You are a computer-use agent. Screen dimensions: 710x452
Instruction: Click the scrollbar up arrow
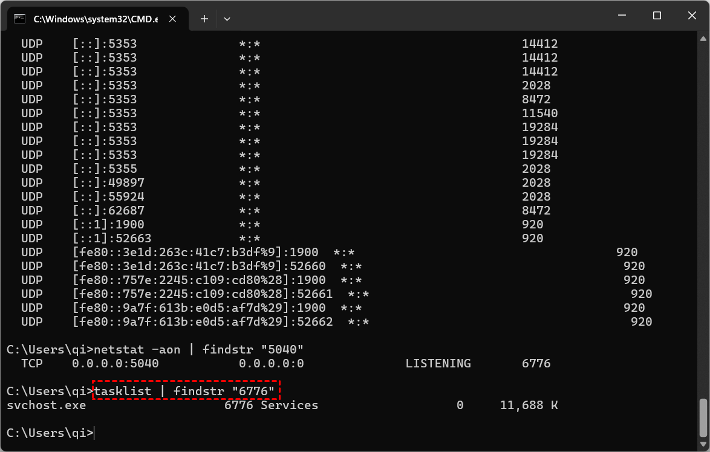click(703, 39)
